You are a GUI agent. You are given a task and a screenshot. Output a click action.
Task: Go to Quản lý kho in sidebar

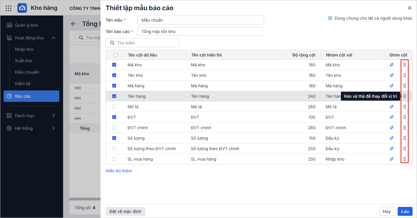(26, 25)
